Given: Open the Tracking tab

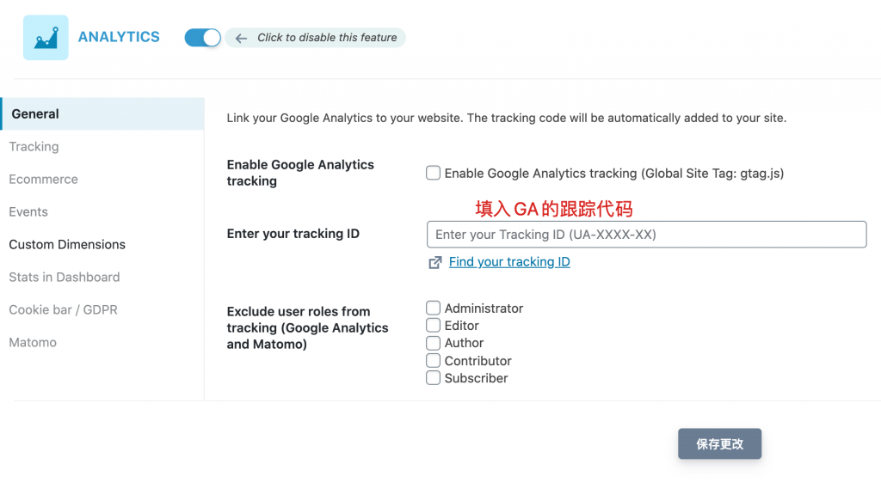Looking at the screenshot, I should (x=34, y=147).
